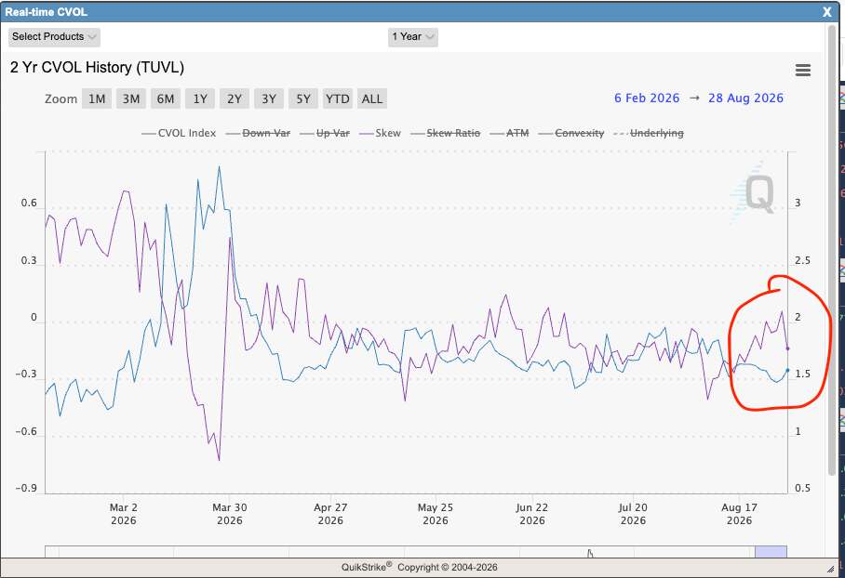Set zoom to 1Y

click(x=200, y=99)
